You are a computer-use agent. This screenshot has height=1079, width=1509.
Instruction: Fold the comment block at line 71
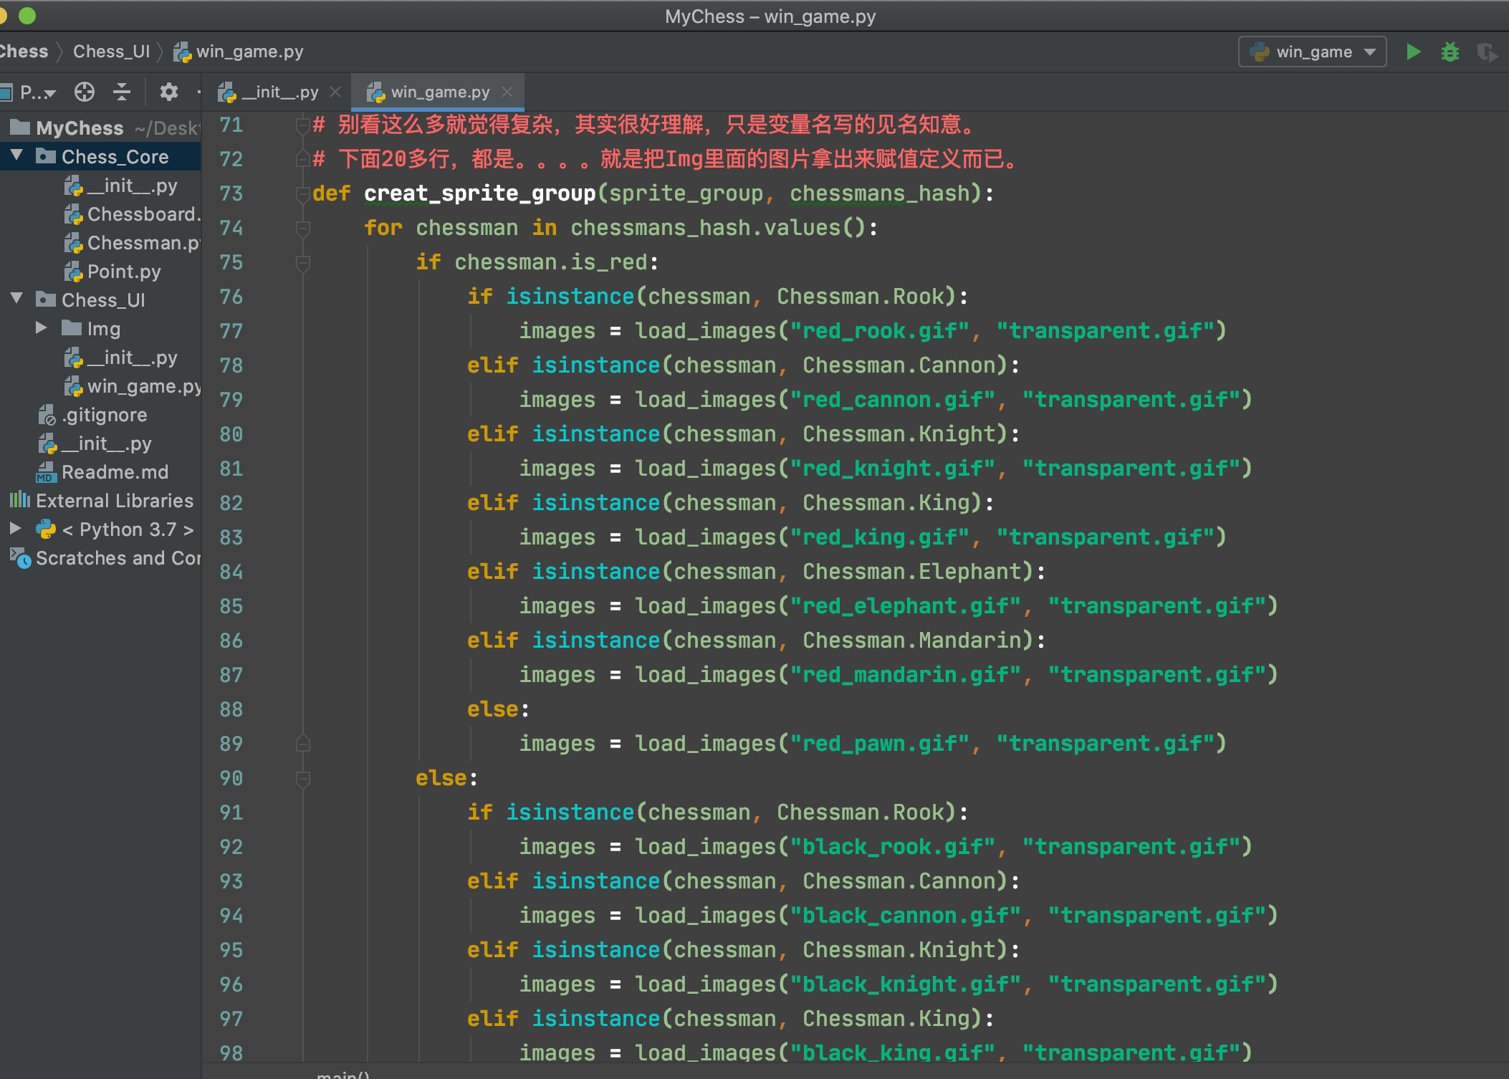pos(302,125)
